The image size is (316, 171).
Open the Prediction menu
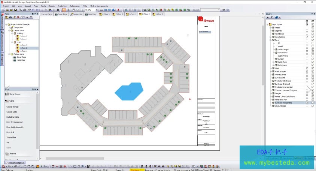(62, 6)
